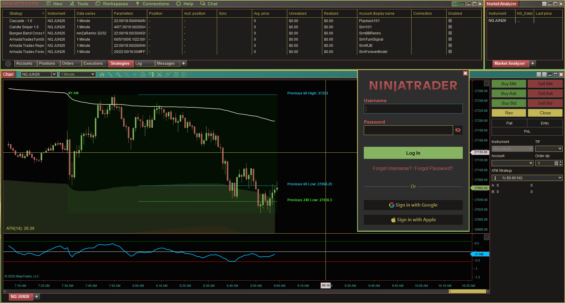Click the Rev button
Image resolution: width=565 pixels, height=303 pixels.
(509, 113)
